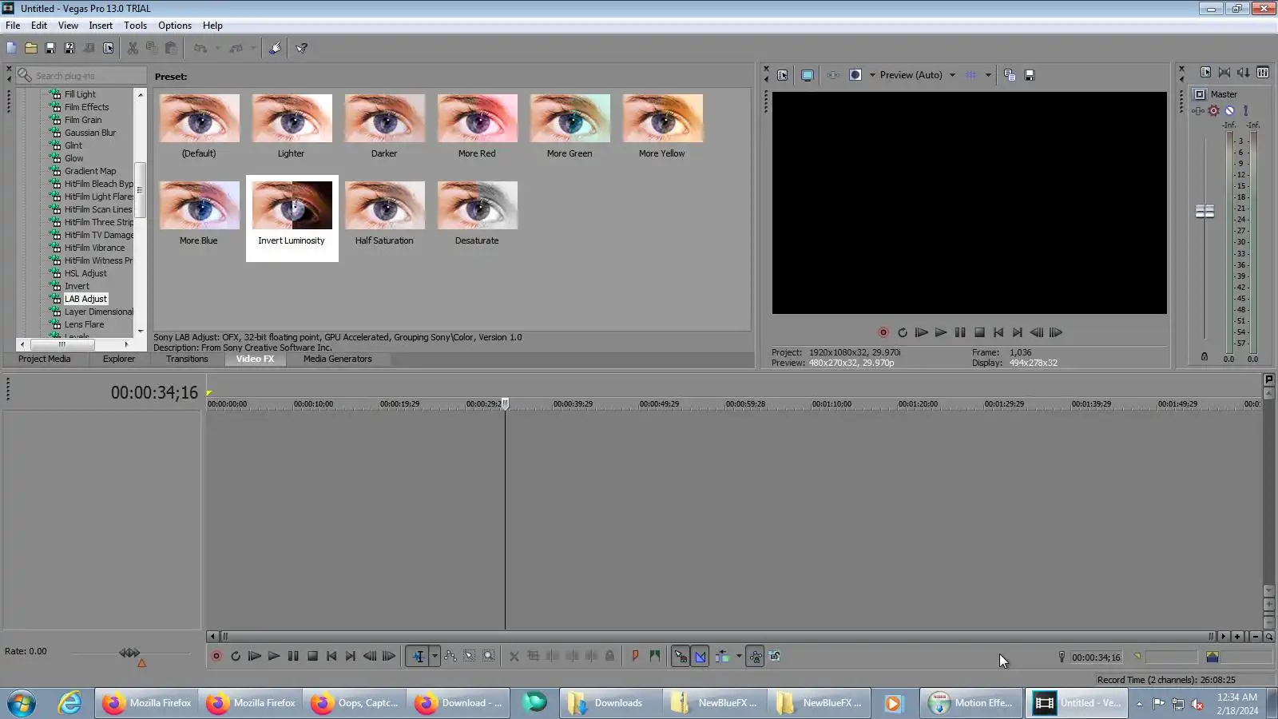Toggle the master fader lock icon
This screenshot has width=1278, height=719.
point(1205,356)
